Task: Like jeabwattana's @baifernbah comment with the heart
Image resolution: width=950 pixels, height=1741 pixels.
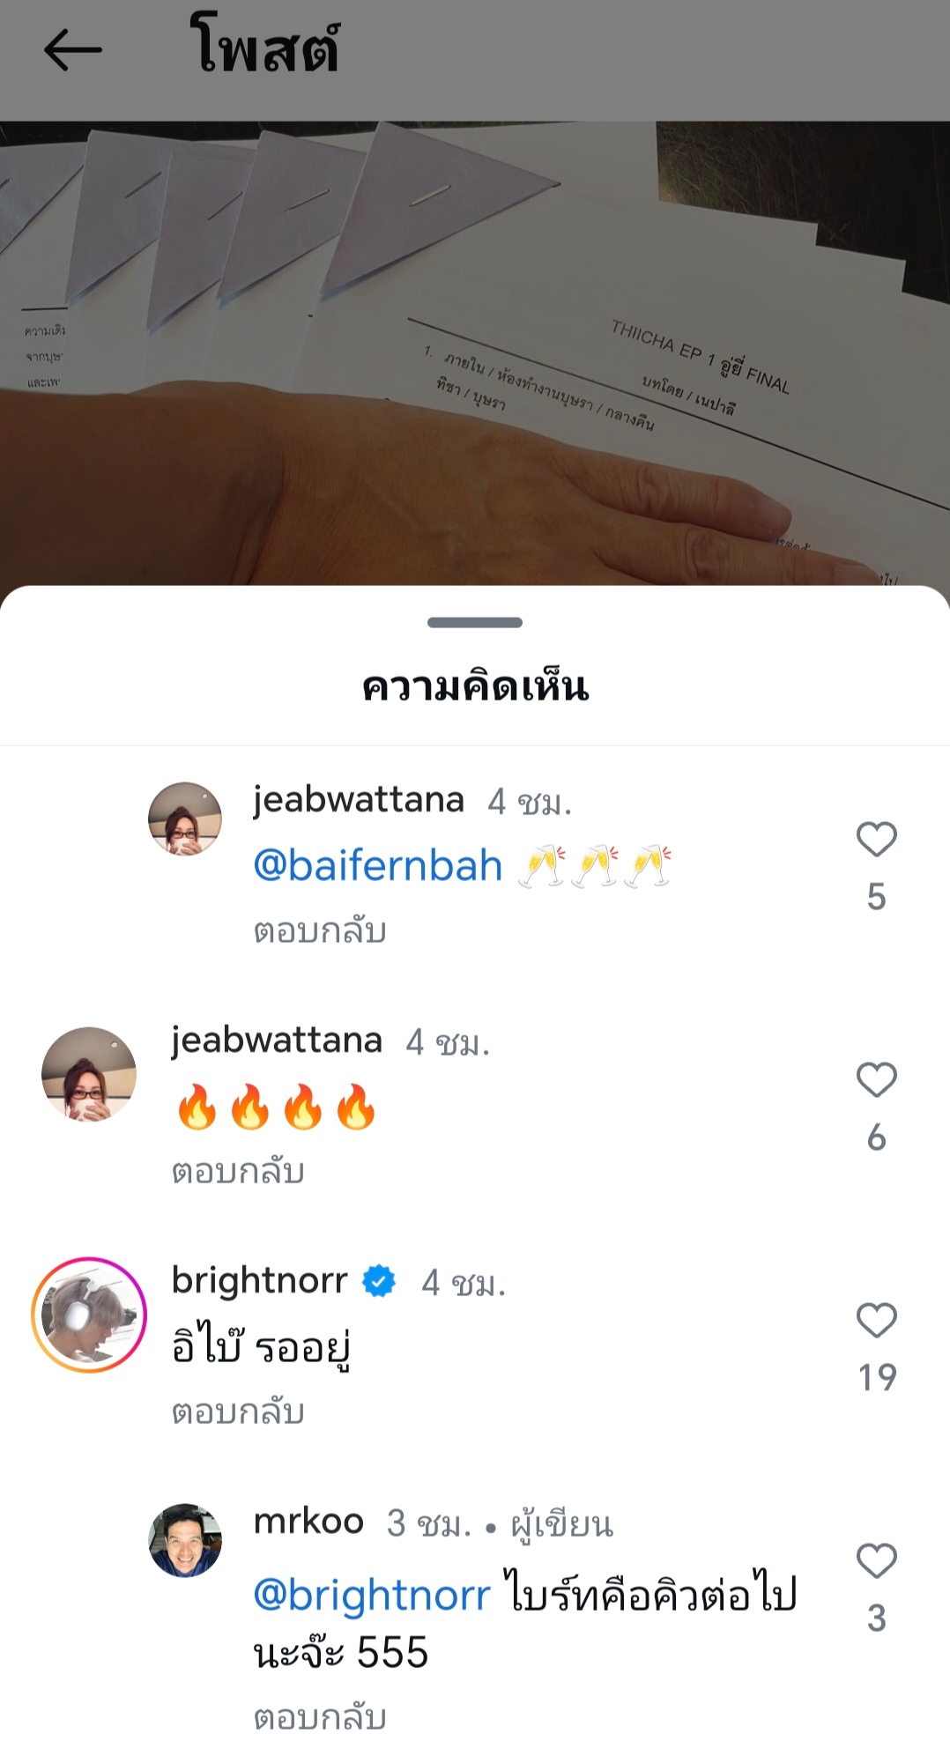Action: (x=876, y=839)
